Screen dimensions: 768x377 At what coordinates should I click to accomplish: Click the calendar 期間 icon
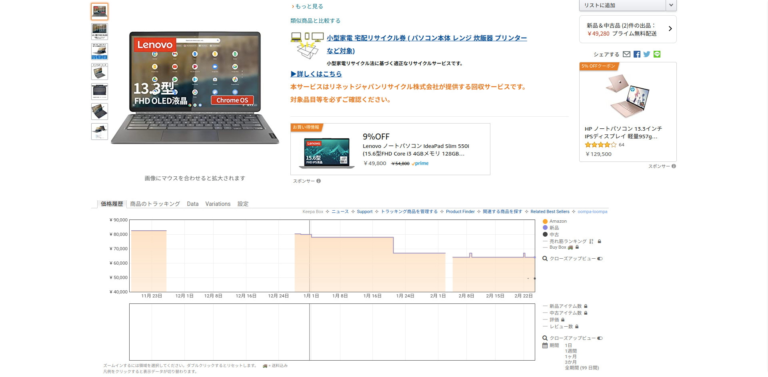pos(545,345)
